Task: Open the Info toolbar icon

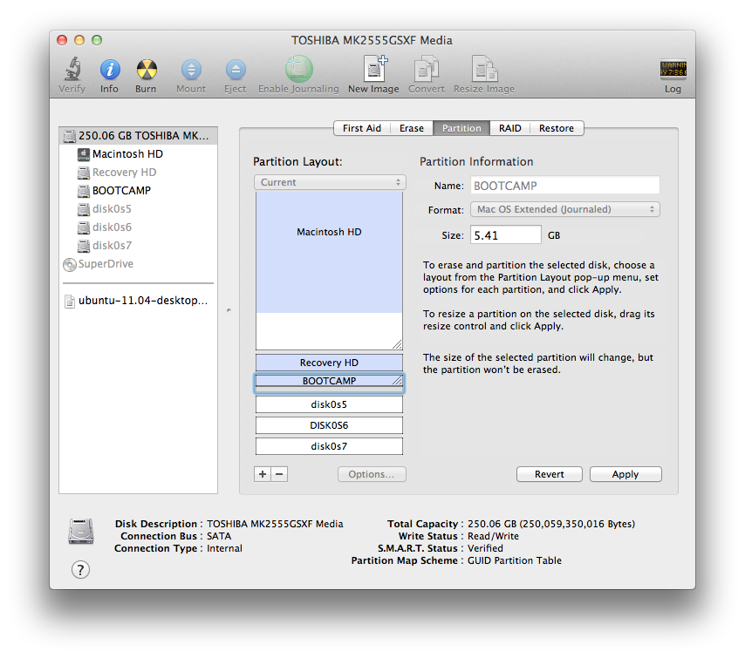Action: click(110, 70)
